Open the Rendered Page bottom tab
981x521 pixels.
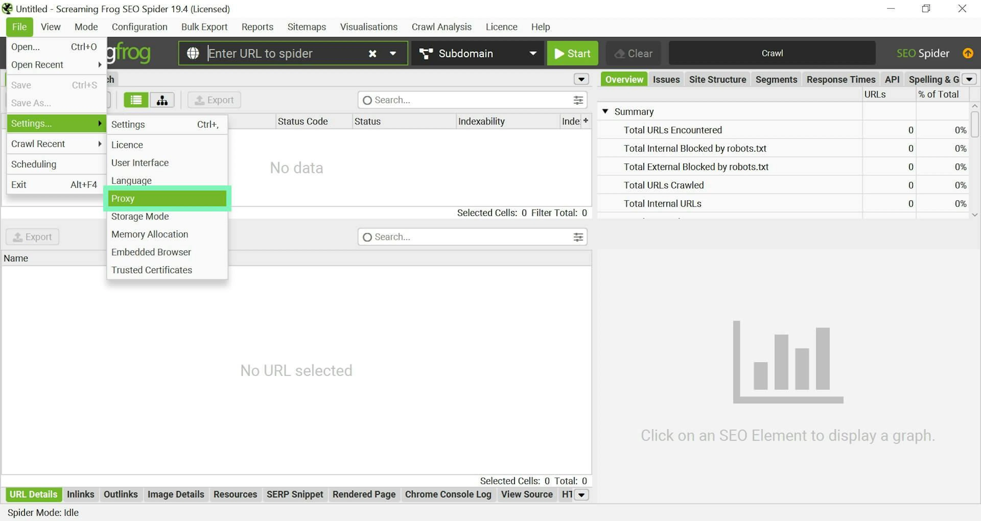[x=364, y=494]
